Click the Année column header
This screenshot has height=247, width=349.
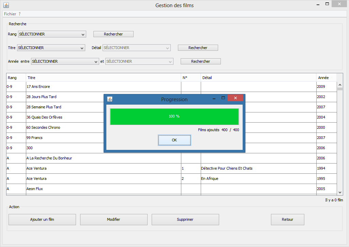point(327,78)
